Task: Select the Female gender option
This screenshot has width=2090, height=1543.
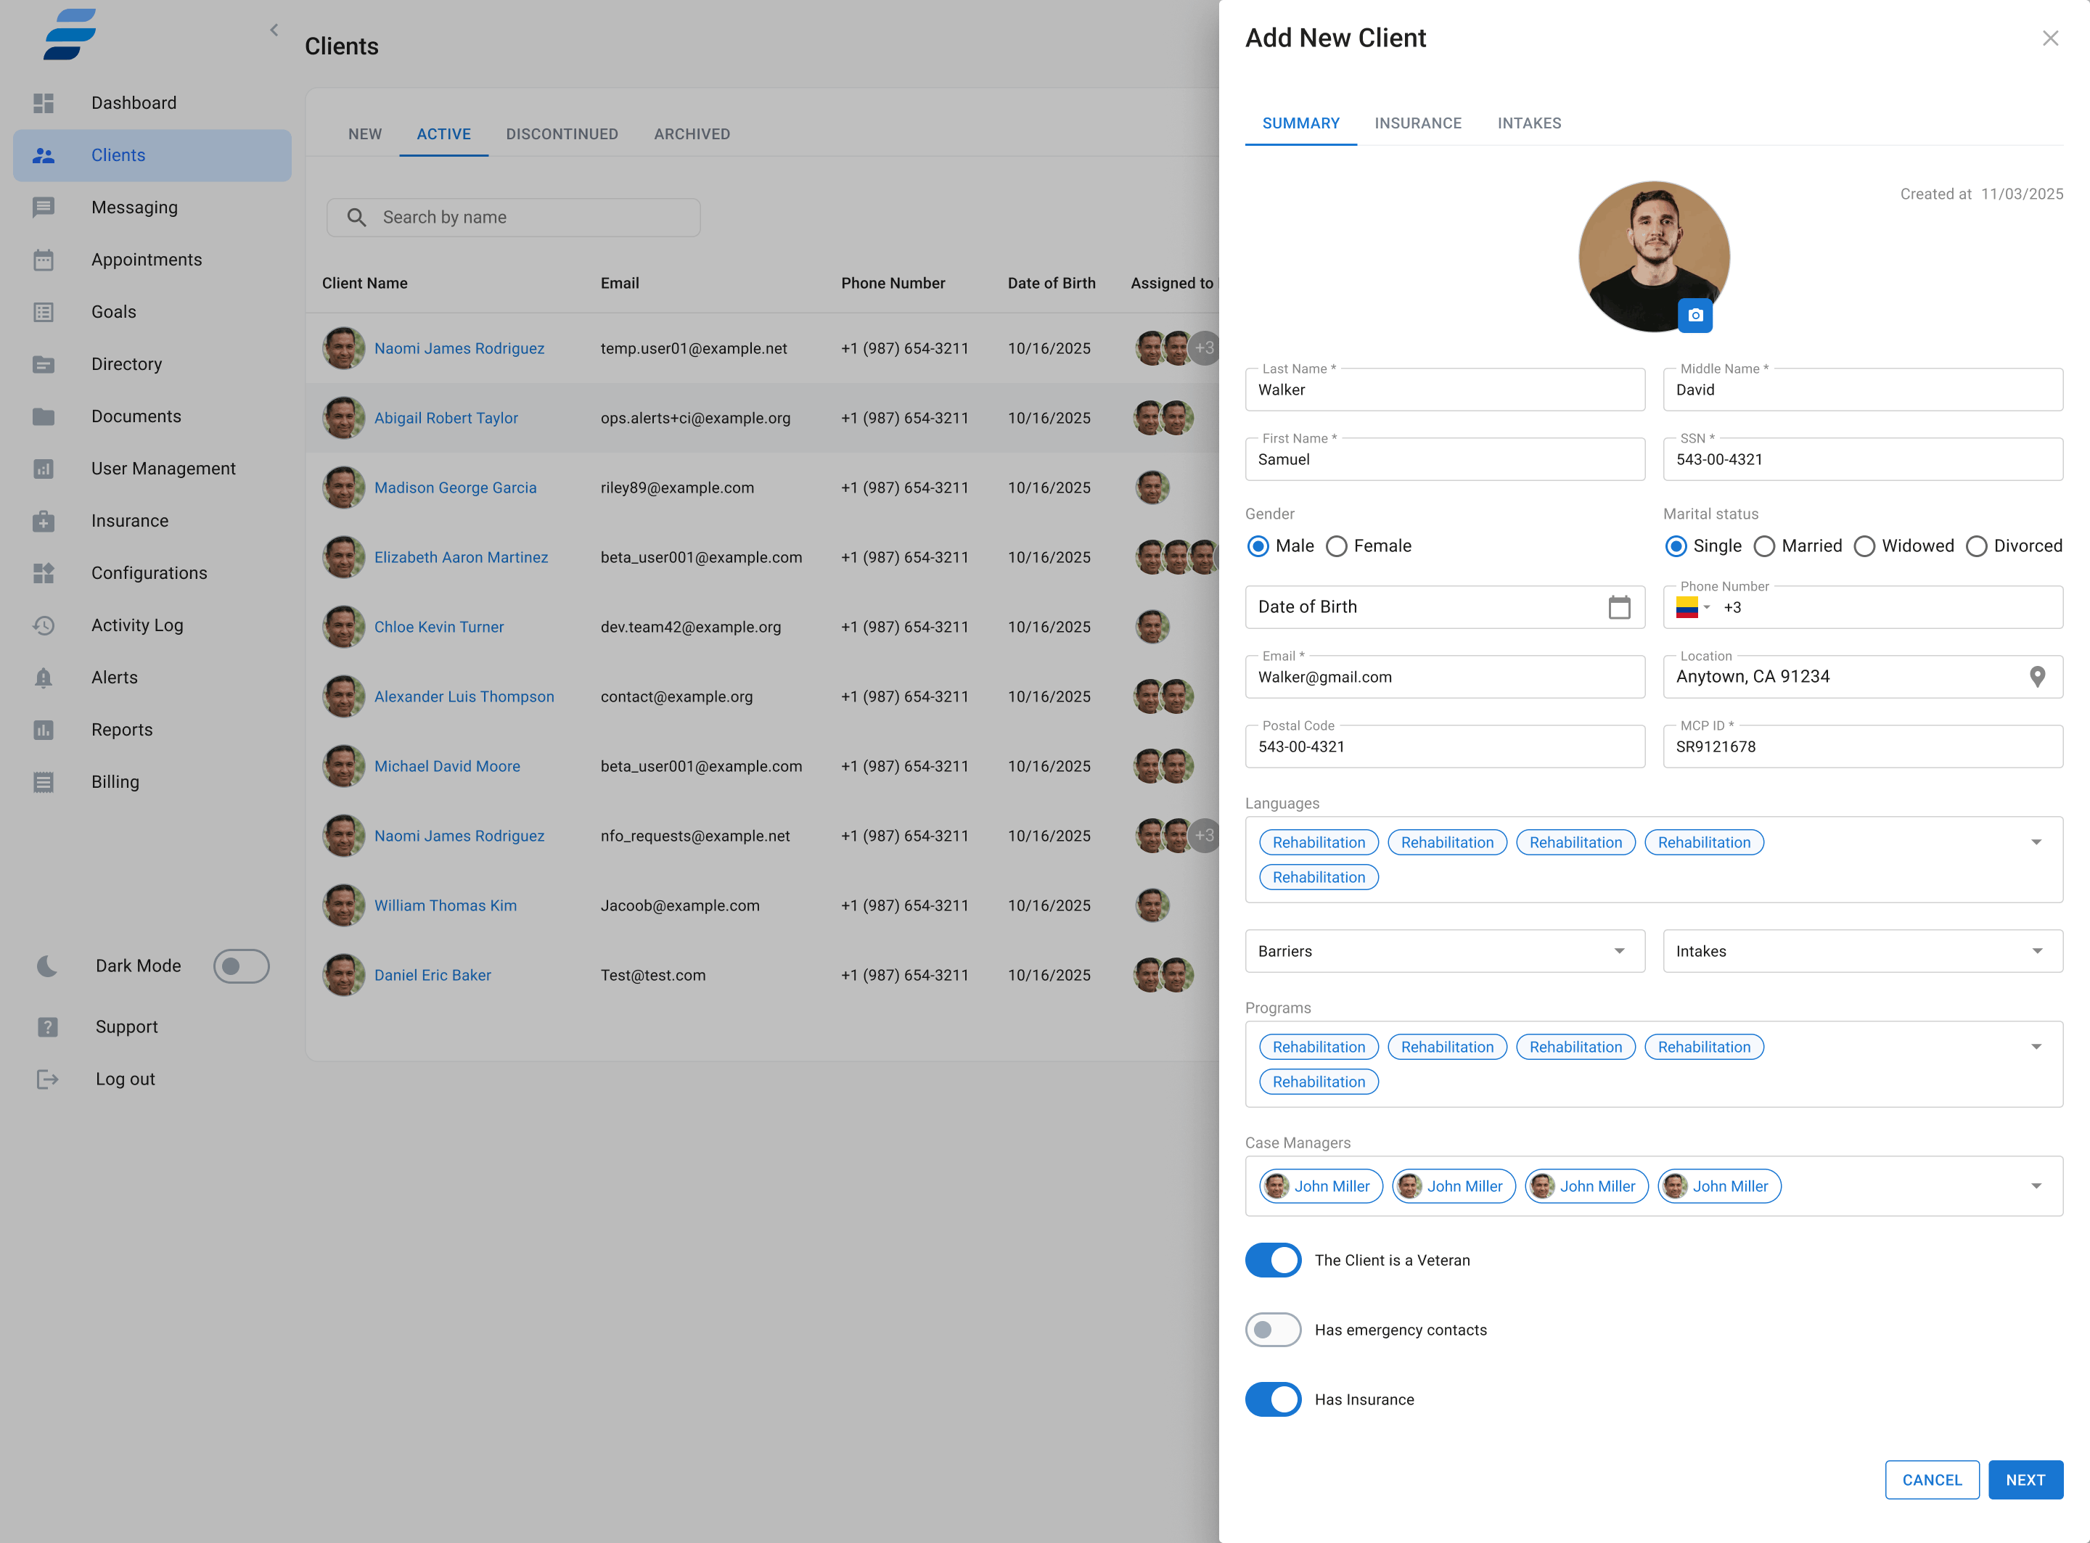Action: click(x=1337, y=546)
